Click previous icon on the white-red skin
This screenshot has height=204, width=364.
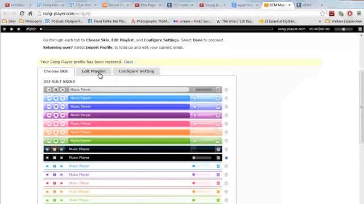point(47,183)
